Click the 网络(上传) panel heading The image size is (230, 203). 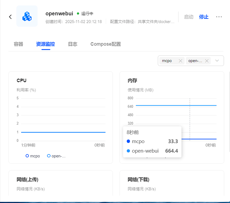[x=27, y=179]
